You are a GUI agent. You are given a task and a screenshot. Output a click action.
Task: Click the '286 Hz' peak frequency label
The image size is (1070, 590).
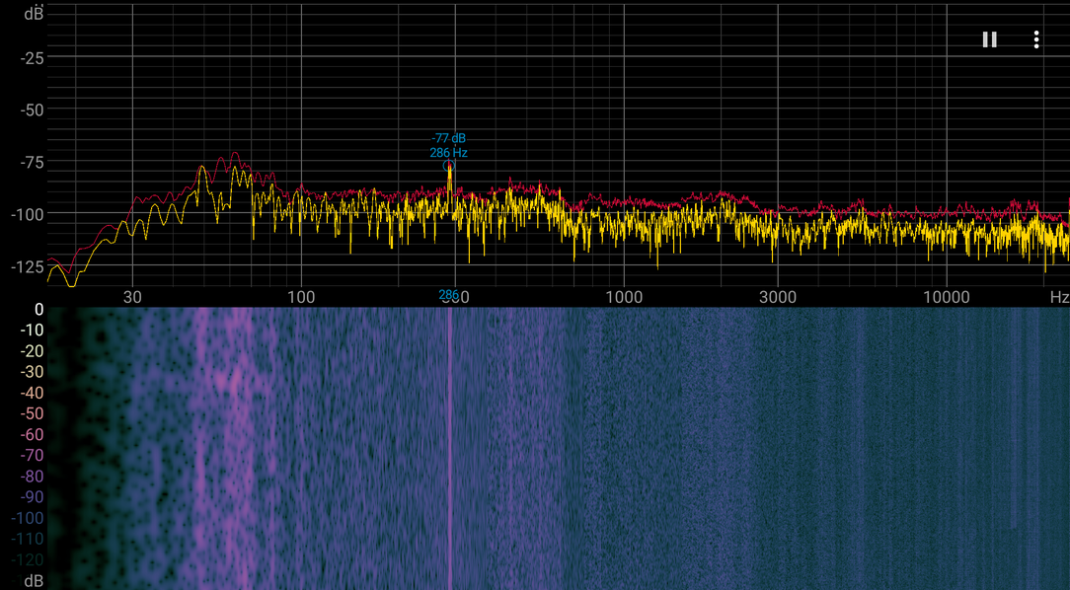click(448, 153)
